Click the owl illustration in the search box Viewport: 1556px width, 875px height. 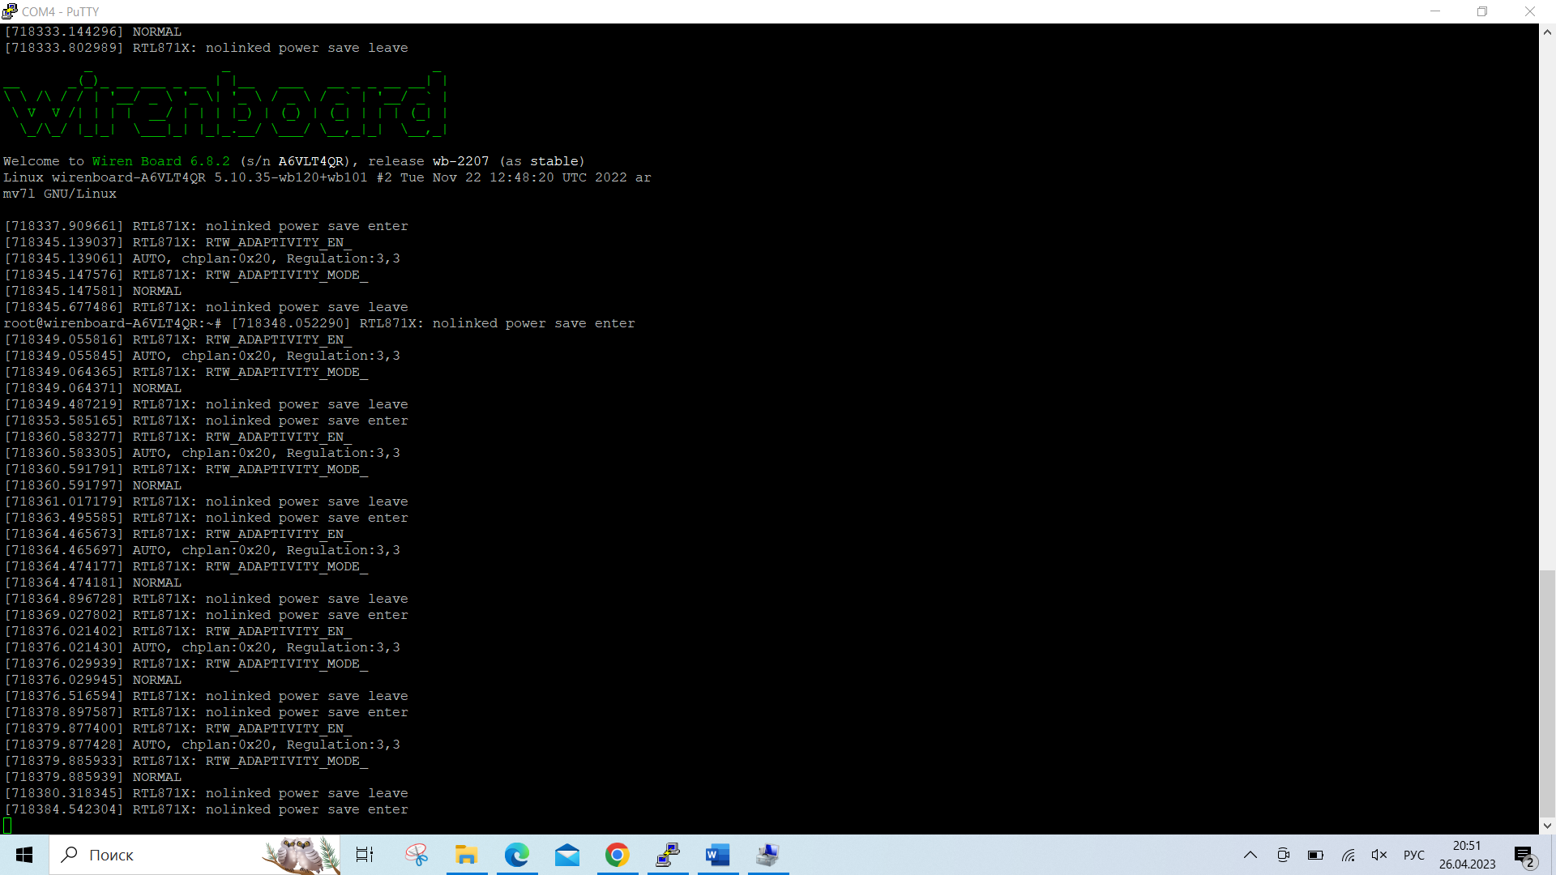pos(299,855)
